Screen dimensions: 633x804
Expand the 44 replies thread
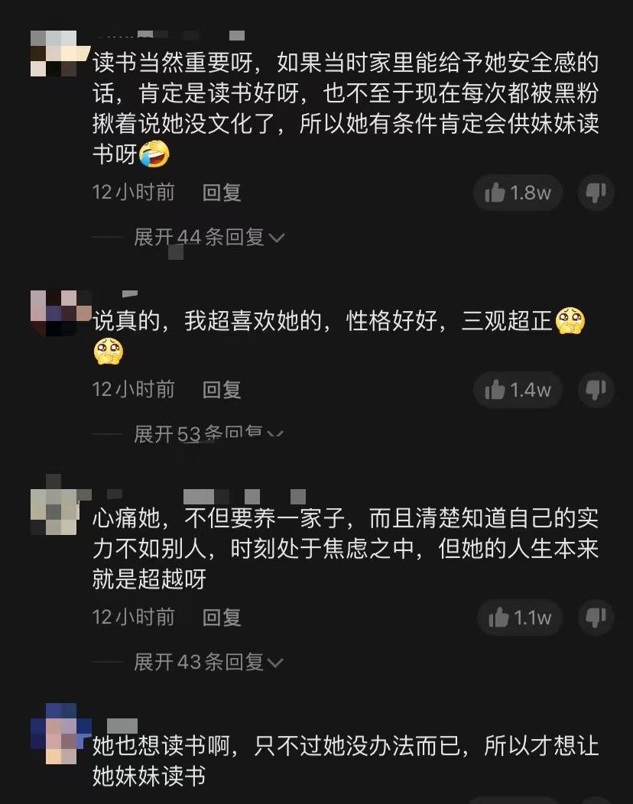pos(208,238)
